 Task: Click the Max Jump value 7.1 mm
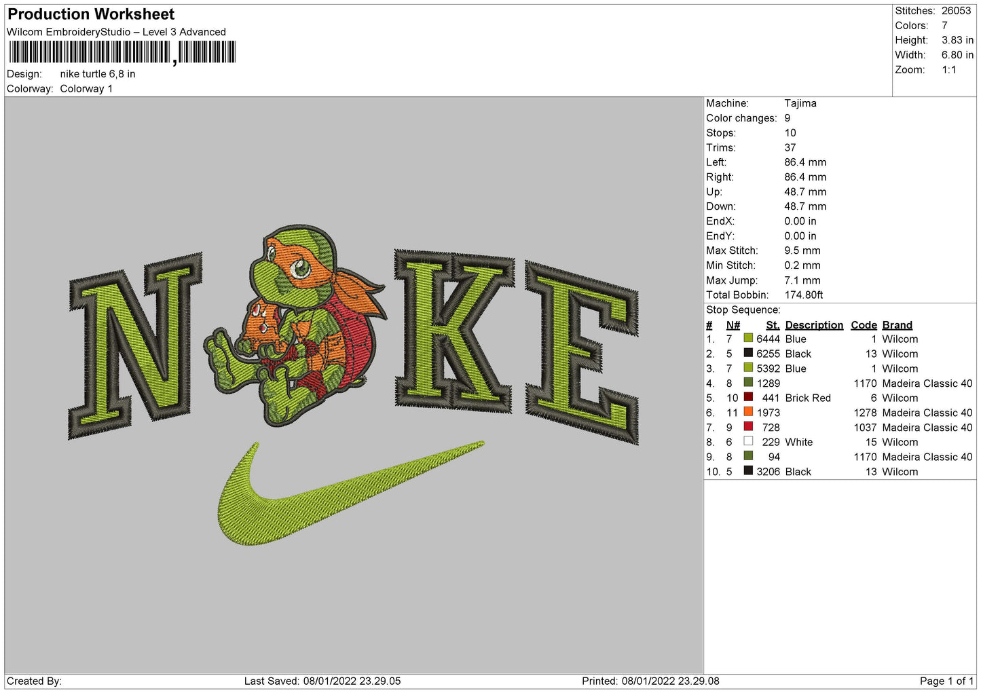tap(802, 280)
